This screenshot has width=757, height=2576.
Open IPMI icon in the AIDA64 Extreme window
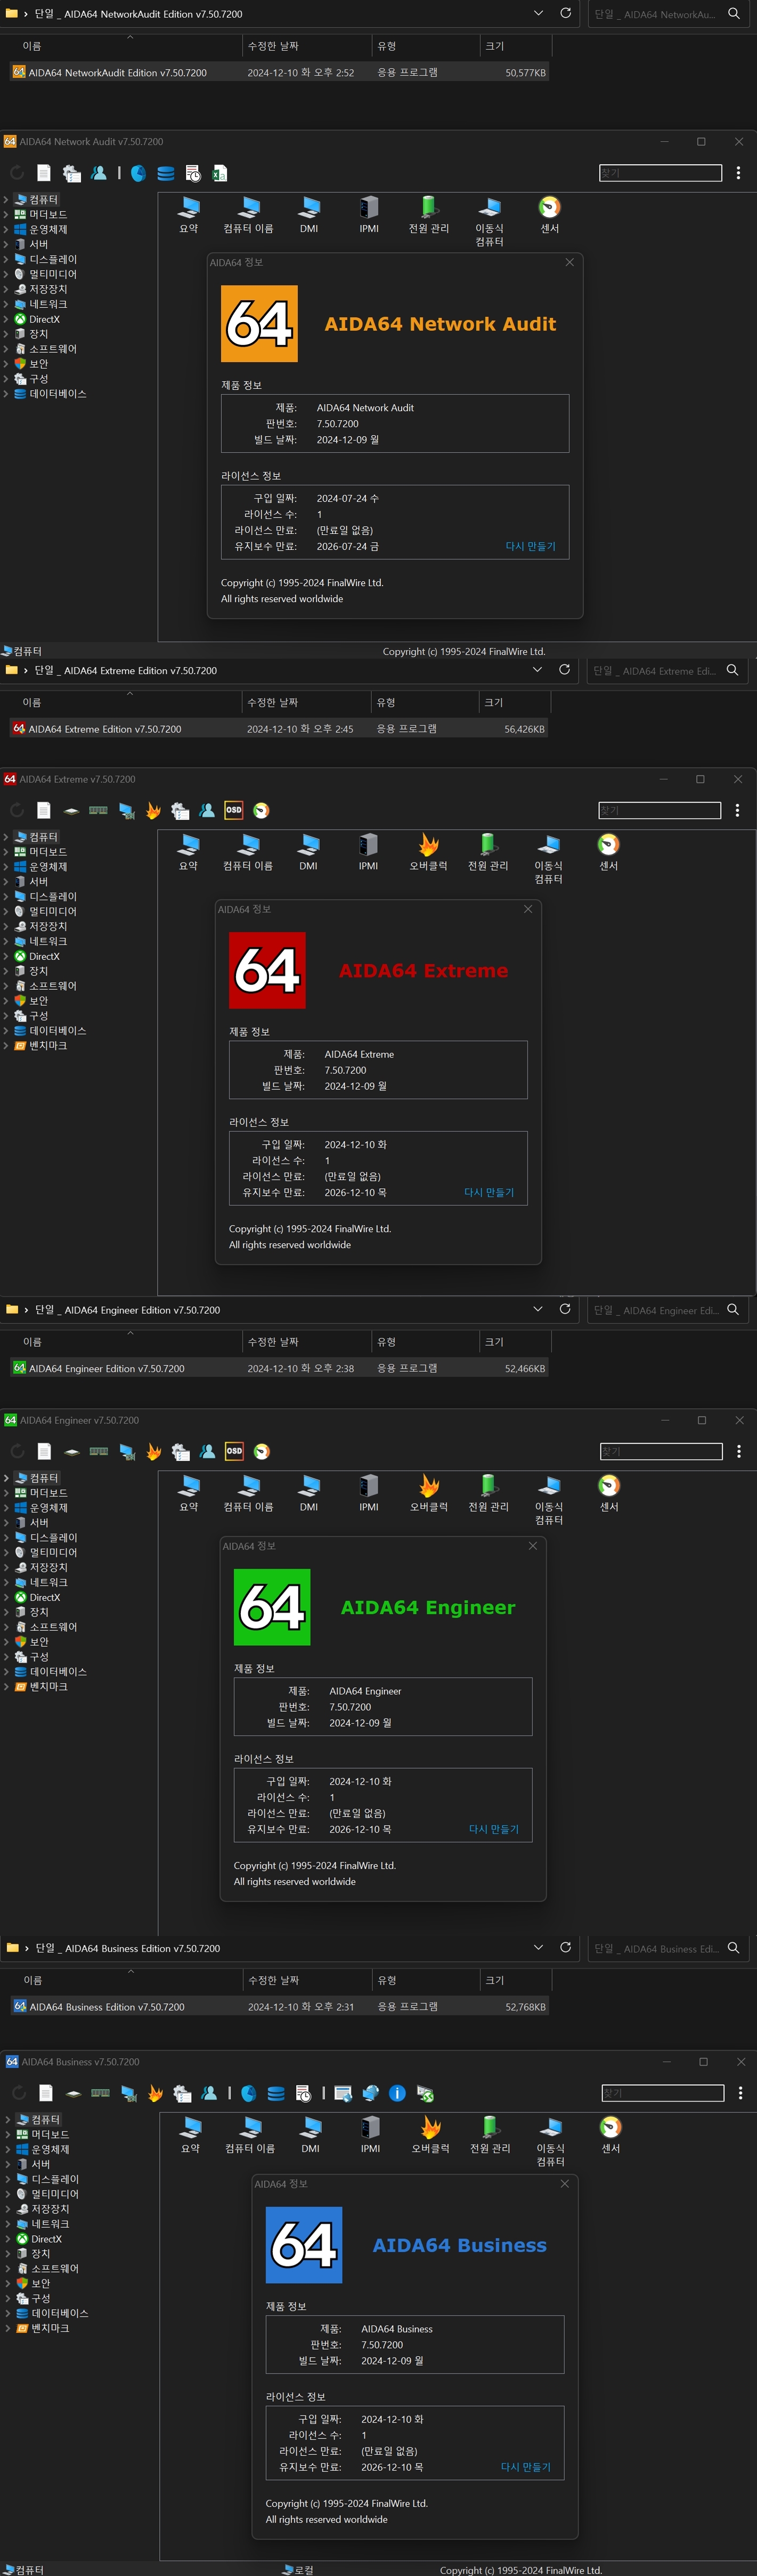369,852
